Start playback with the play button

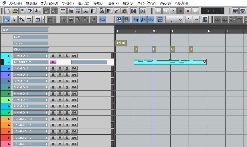[173, 11]
